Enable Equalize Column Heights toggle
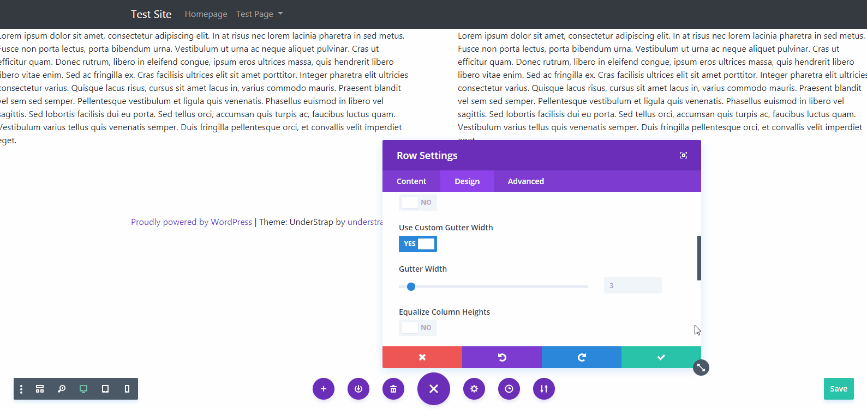 click(418, 328)
